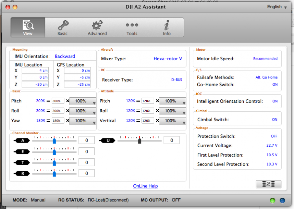
Task: Click Go-Home Switch ON value
Action: (275, 85)
